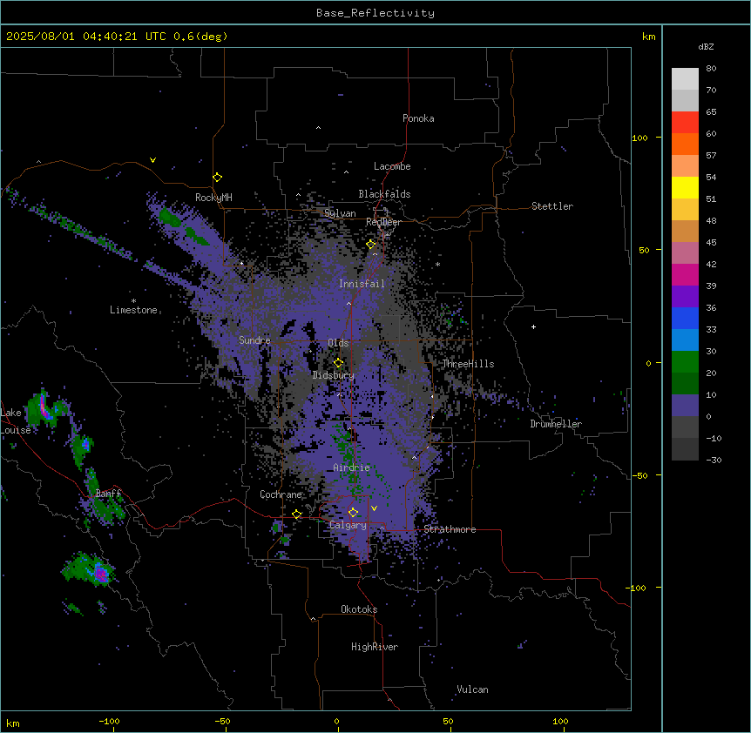Click the Airdrie city label
751x733 pixels.
click(x=351, y=467)
